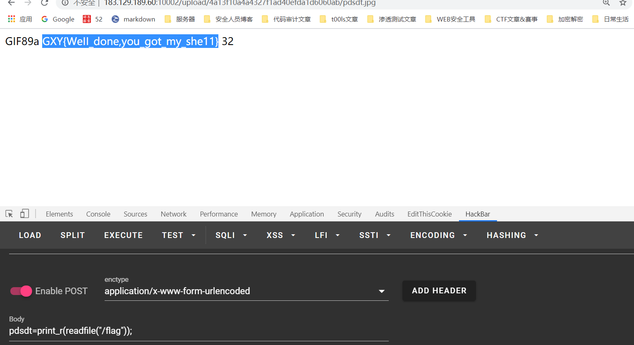Viewport: 634px width, 345px height.
Task: Bookmark this page with star icon
Action: tap(623, 3)
